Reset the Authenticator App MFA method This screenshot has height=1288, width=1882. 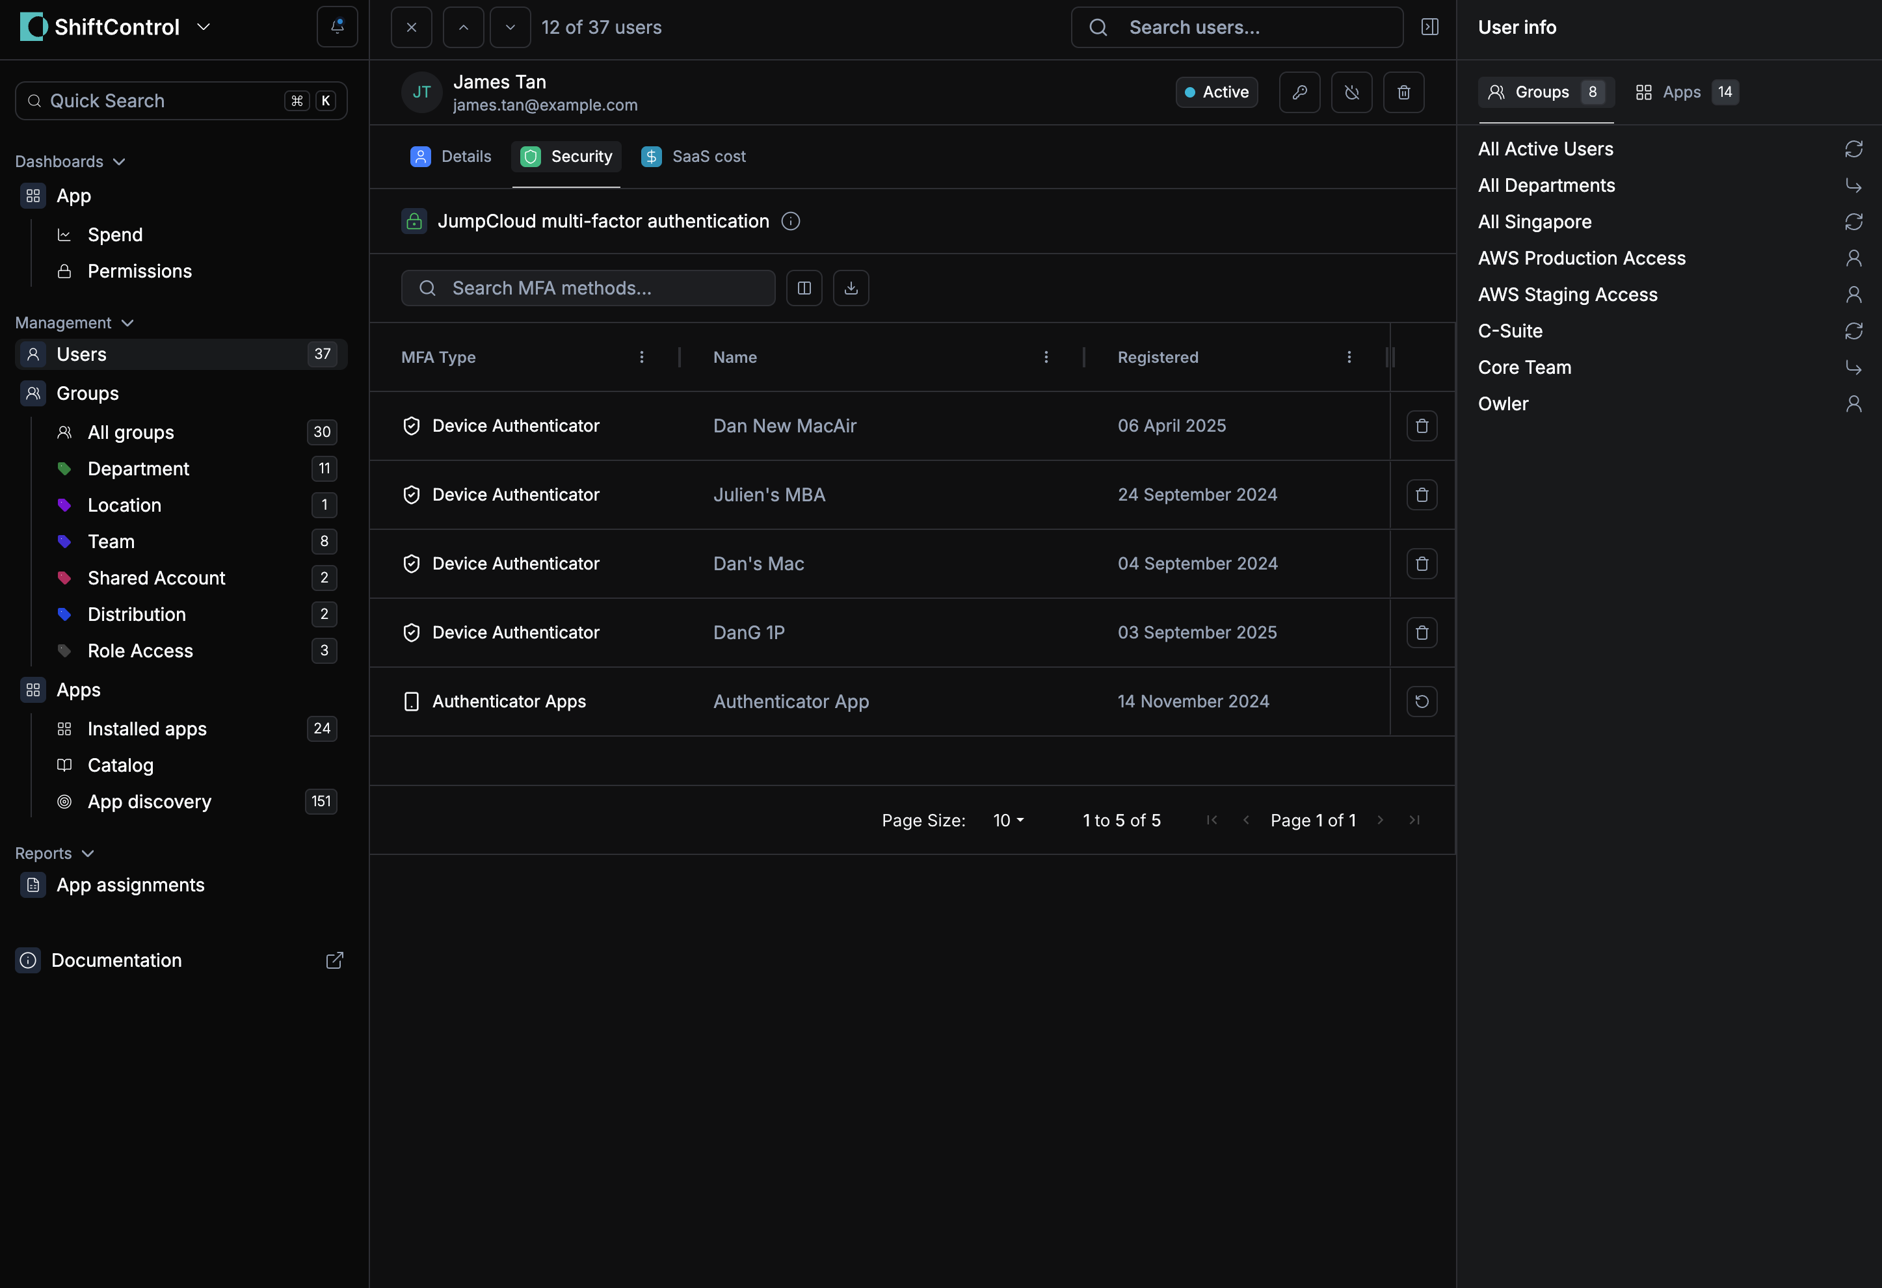1421,701
